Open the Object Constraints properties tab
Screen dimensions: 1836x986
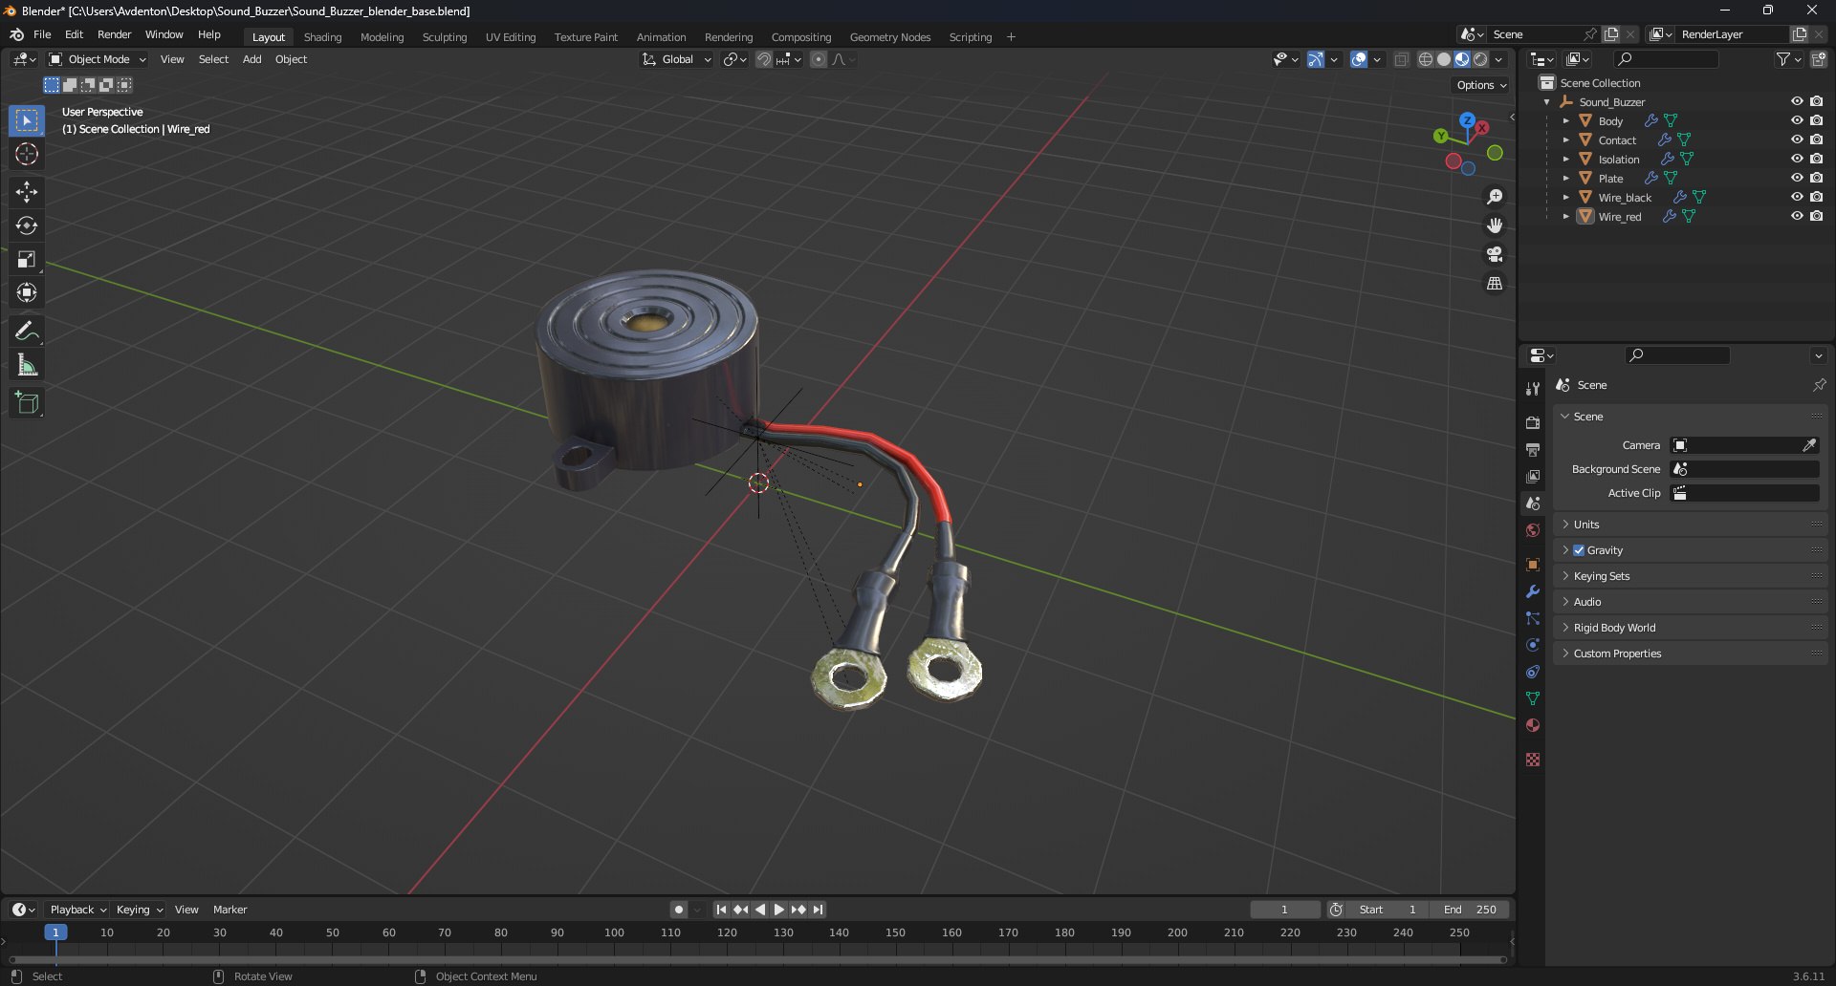[1533, 672]
